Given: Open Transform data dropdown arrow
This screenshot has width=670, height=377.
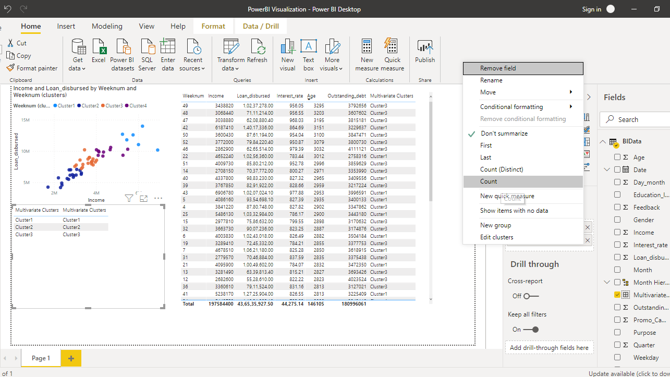Looking at the screenshot, I should pyautogui.click(x=237, y=68).
